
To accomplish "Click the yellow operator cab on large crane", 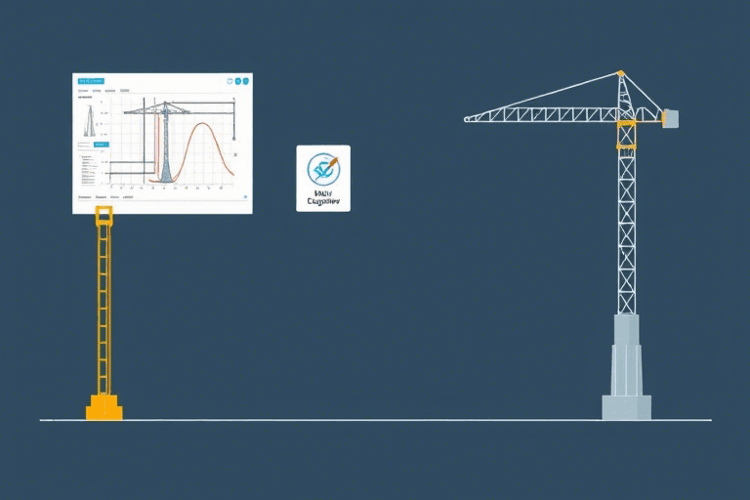I will 625,134.
